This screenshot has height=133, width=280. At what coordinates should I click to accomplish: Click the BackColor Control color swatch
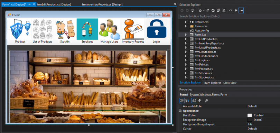(x=250, y=115)
